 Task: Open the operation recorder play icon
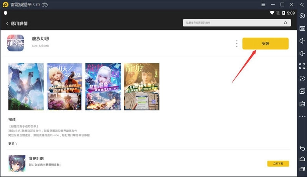(302, 79)
